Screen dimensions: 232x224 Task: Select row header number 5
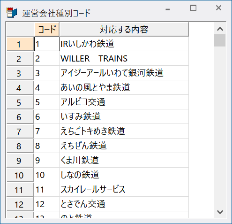(20, 102)
